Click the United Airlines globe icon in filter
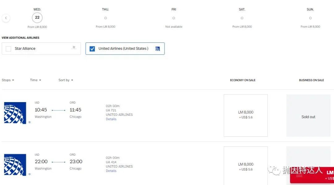Image resolution: width=334 pixels, height=185 pixels. pos(157,49)
